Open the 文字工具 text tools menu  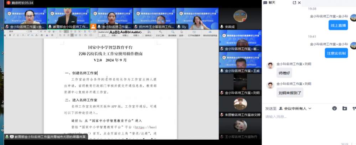click(x=160, y=33)
